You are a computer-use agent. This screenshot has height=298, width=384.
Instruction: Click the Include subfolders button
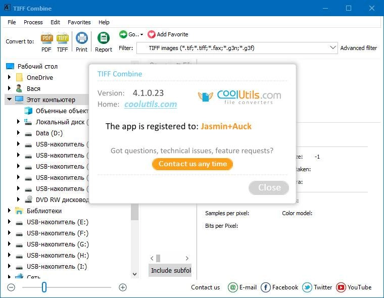[170, 270]
